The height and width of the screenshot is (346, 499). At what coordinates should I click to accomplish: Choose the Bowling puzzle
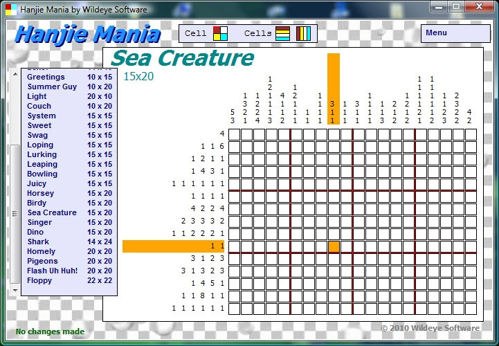pyautogui.click(x=69, y=174)
